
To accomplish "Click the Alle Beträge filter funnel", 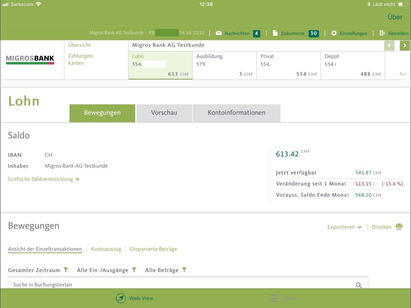I will click(184, 270).
